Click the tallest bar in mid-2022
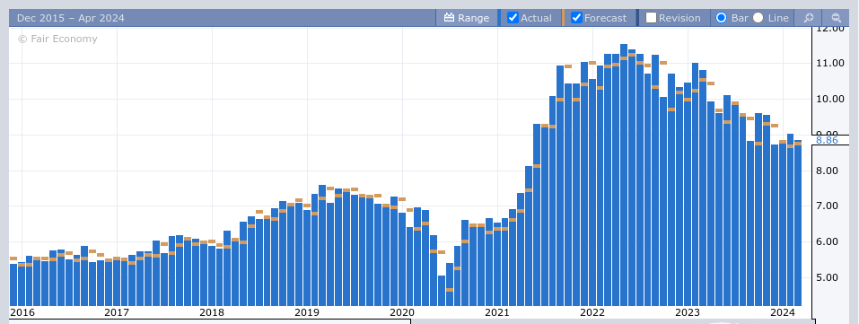This screenshot has height=324, width=859. (x=624, y=175)
